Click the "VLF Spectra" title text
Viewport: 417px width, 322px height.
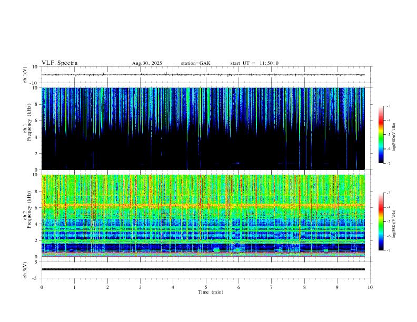click(59, 63)
